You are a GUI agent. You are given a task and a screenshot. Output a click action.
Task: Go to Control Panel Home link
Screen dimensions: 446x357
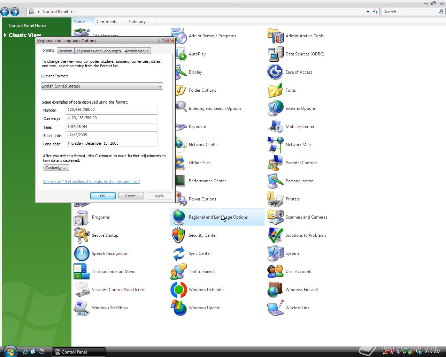(28, 25)
